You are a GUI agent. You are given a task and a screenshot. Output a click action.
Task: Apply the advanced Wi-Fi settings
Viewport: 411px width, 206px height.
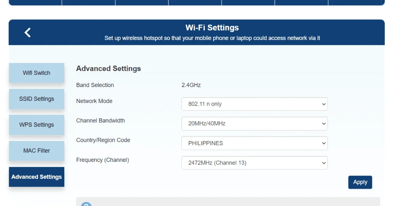pyautogui.click(x=360, y=182)
